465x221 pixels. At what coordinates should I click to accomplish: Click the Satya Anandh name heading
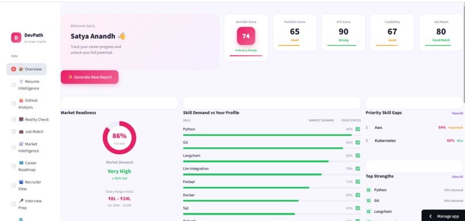93,36
